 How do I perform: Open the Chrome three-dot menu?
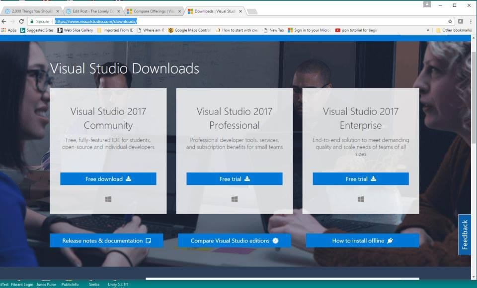[471, 21]
